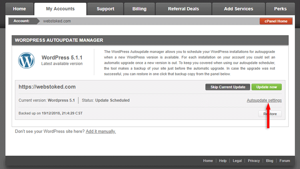Open footer Blog link
Screen dimensions: 300x169
click(269, 161)
